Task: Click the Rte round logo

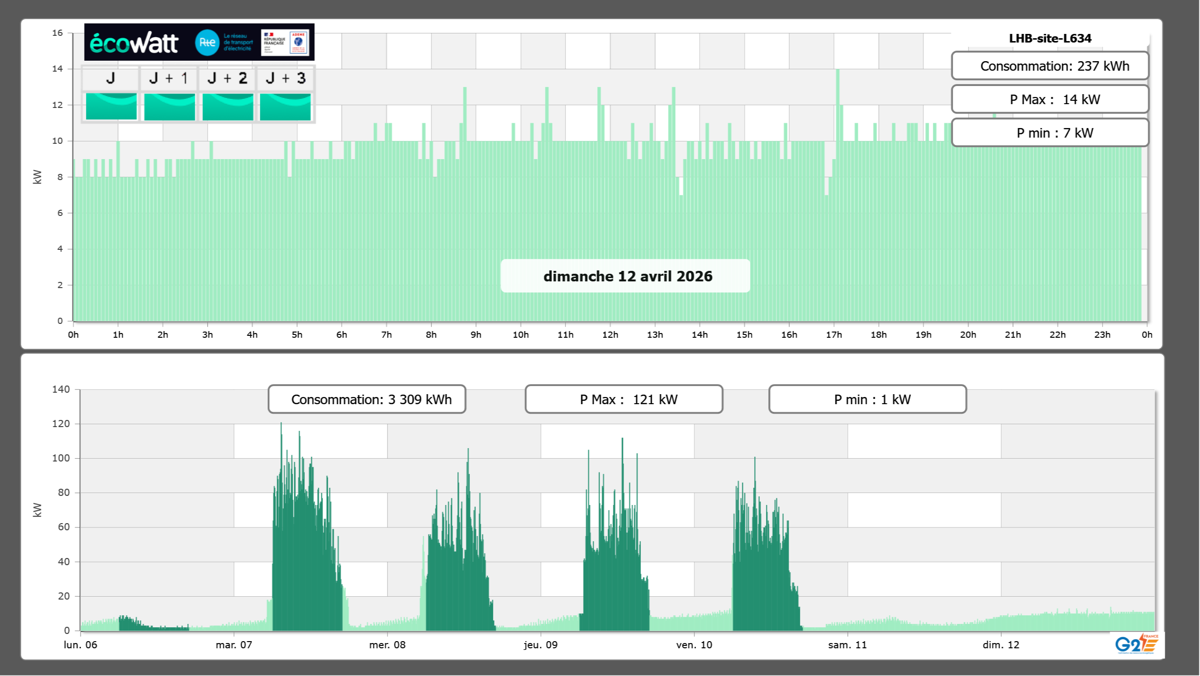Action: click(x=207, y=43)
